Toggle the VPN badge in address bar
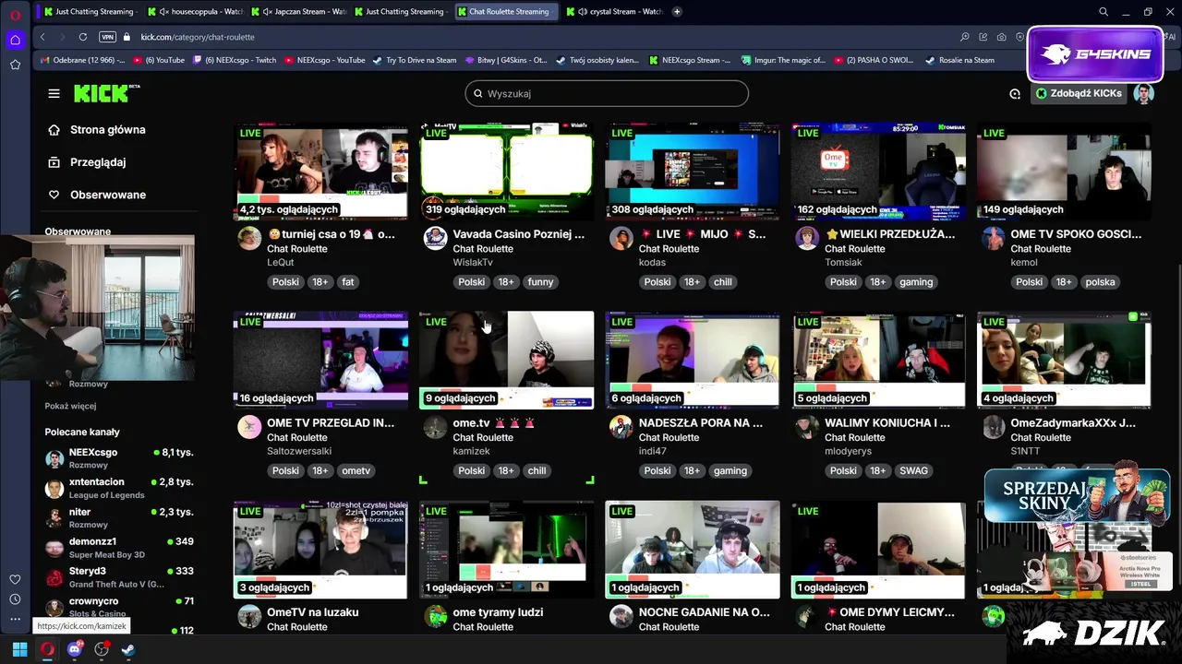Viewport: 1182px width, 664px height. 107,37
